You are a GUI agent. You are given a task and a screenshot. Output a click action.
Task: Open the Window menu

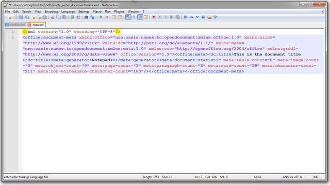pos(134,11)
